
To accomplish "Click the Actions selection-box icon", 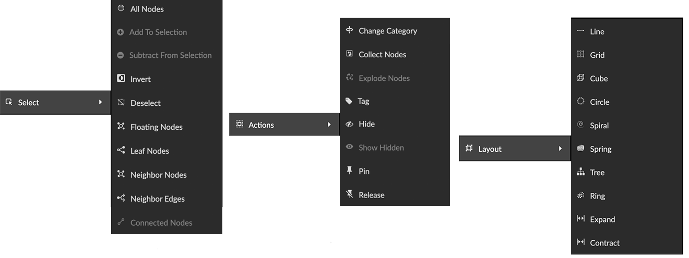I will point(239,124).
